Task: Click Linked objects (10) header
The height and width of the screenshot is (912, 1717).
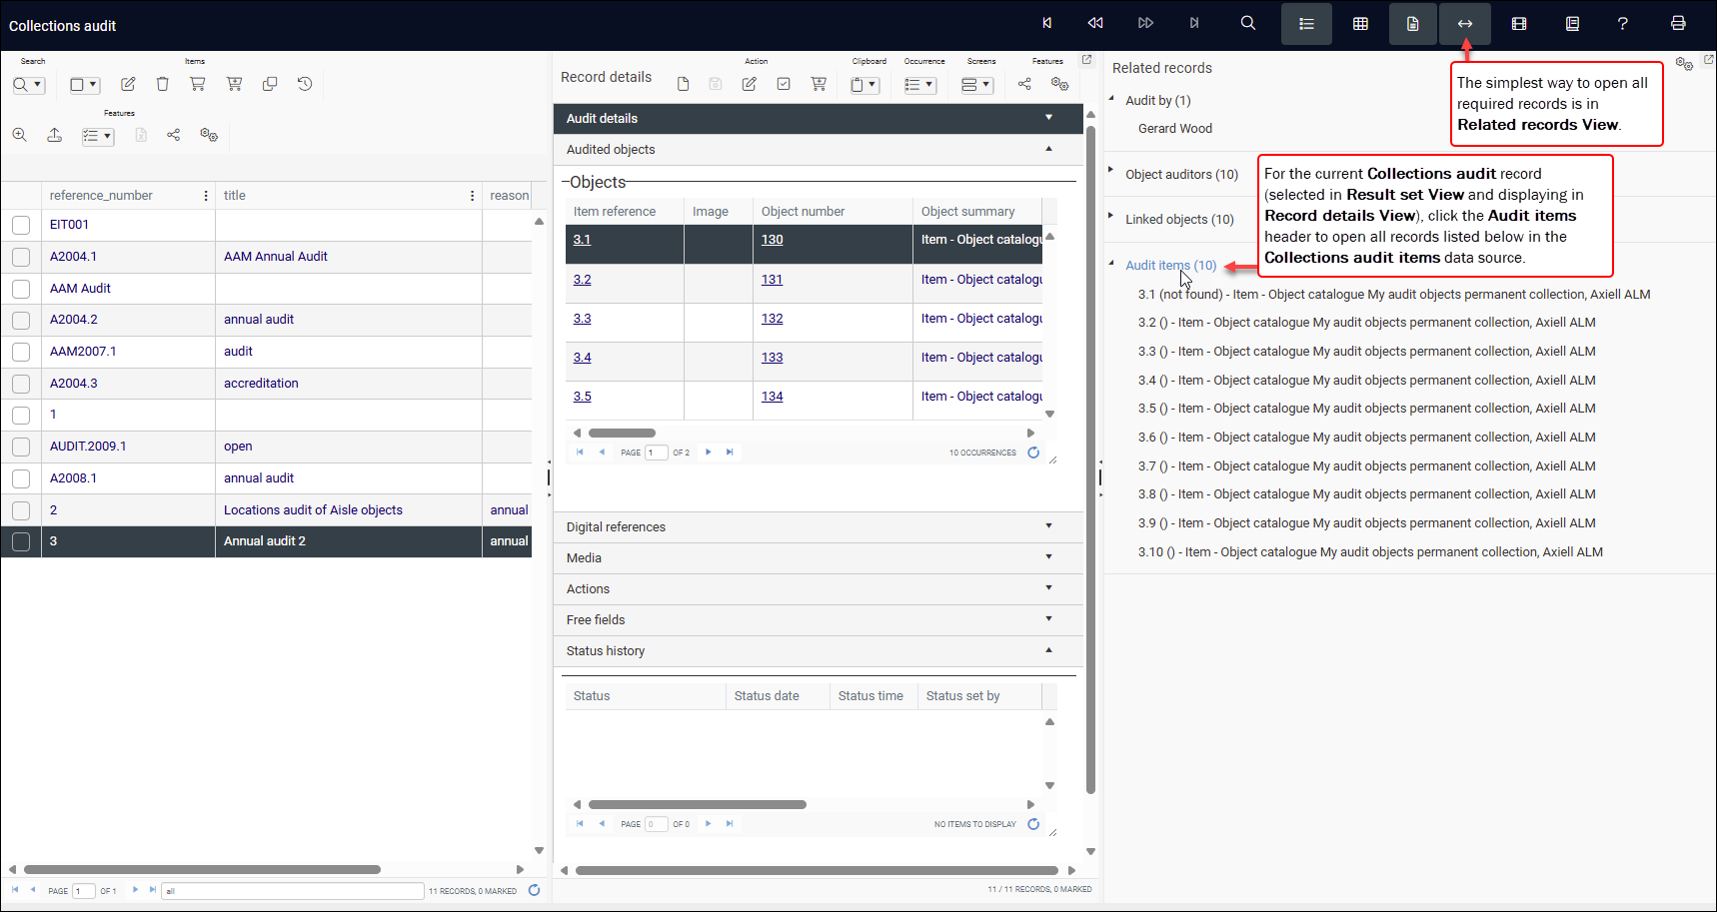Action: click(1179, 220)
